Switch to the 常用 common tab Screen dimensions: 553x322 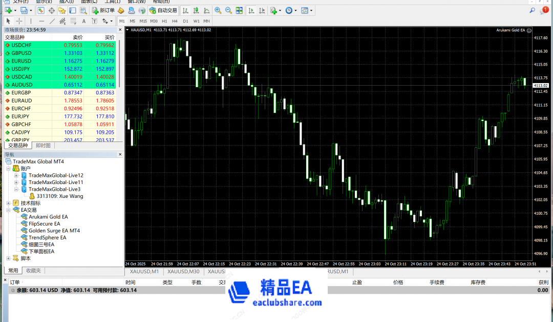point(13,271)
